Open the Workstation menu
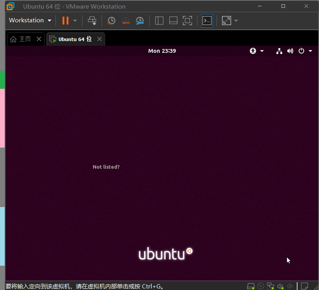This screenshot has width=319, height=290. [30, 20]
